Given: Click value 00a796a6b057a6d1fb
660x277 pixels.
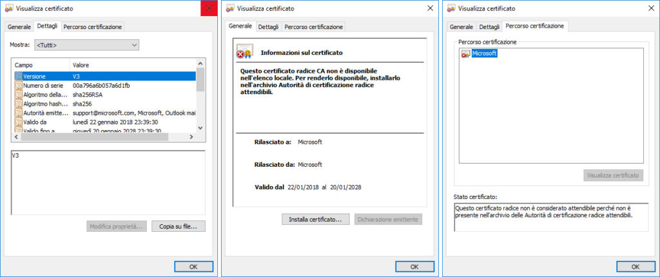Looking at the screenshot, I should coord(101,86).
